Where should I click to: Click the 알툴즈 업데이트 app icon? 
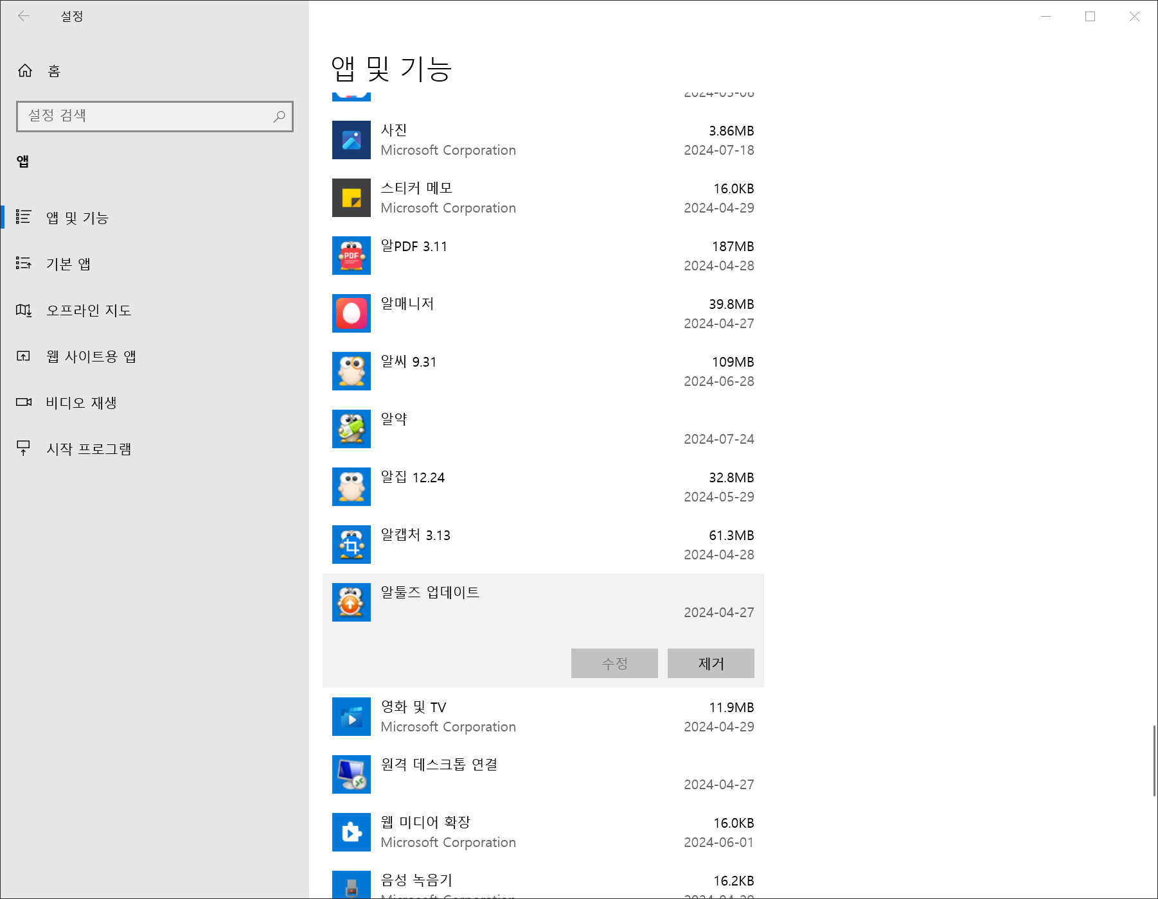coord(352,602)
